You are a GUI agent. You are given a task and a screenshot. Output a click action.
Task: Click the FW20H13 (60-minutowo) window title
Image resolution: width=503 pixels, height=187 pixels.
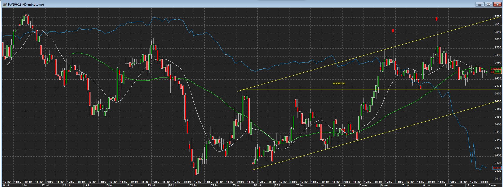pos(26,5)
